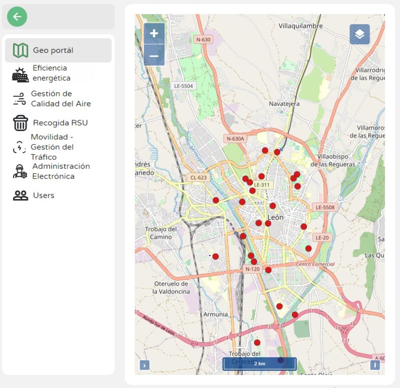Click the green back arrow button
This screenshot has width=400, height=388.
pos(17,17)
